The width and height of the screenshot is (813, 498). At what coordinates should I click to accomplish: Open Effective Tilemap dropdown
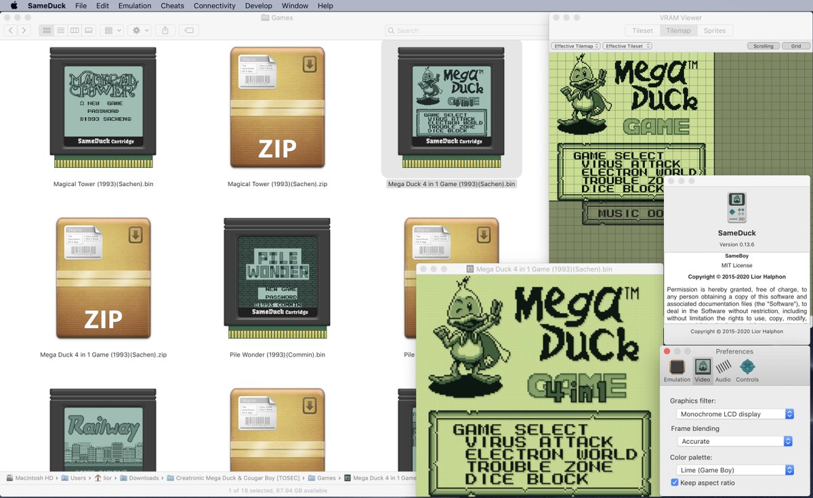[x=576, y=46]
